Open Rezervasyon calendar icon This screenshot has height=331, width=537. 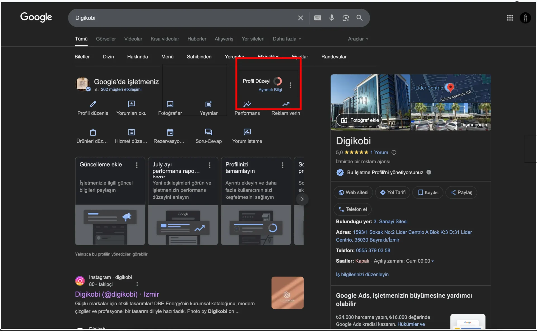click(170, 132)
